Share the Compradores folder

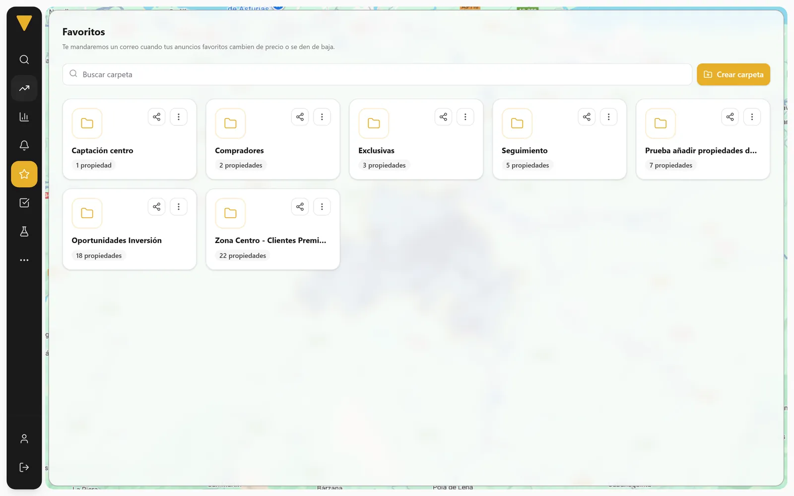pyautogui.click(x=300, y=117)
